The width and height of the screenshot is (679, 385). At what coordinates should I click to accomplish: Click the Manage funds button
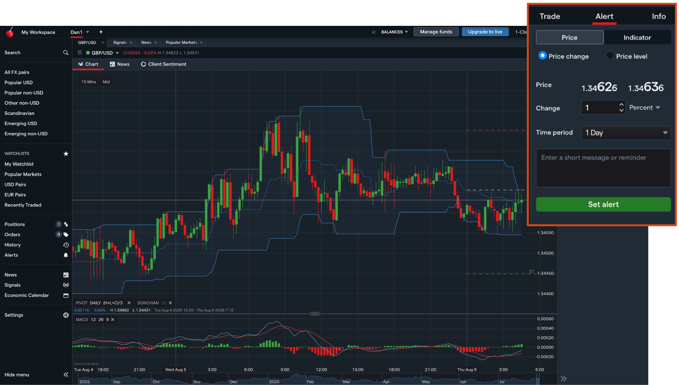tap(436, 32)
